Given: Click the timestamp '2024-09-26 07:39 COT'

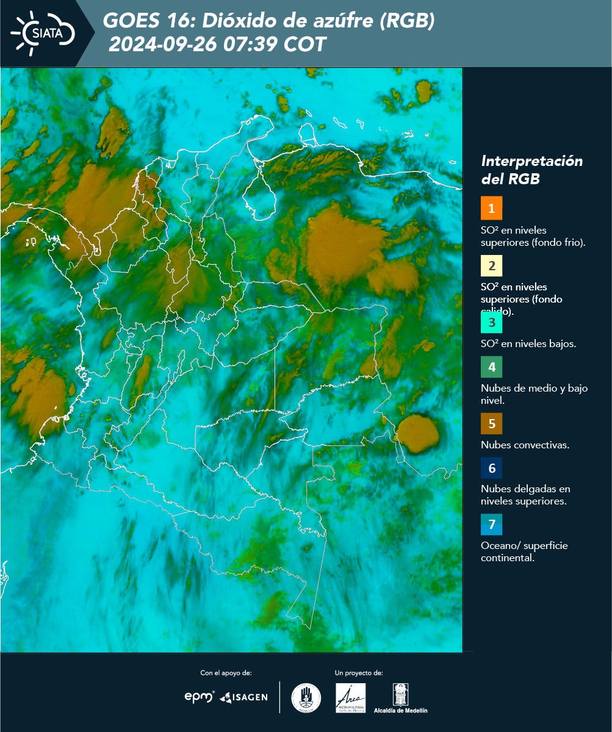Looking at the screenshot, I should click(218, 45).
